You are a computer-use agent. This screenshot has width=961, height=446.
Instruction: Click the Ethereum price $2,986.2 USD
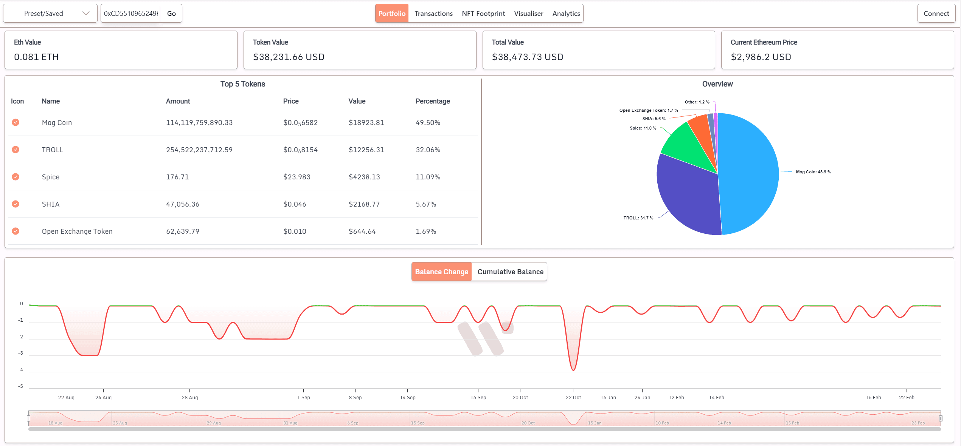coord(761,57)
